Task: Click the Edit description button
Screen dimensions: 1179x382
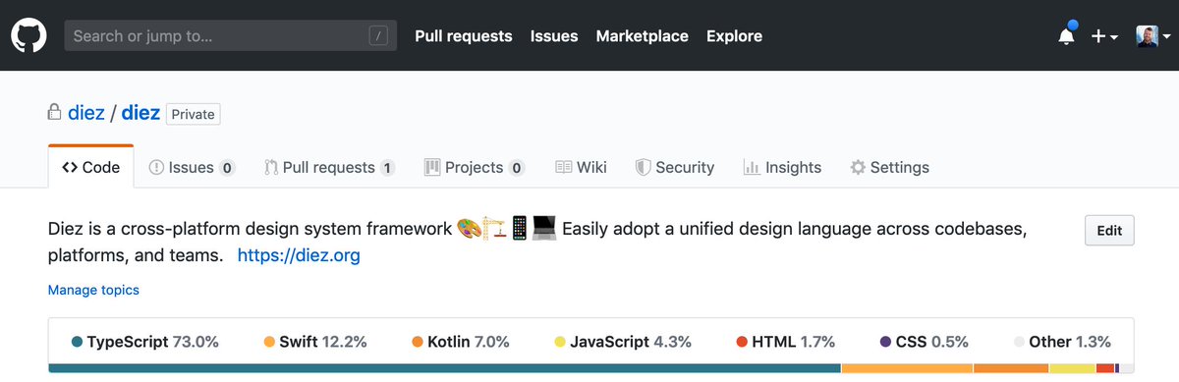Action: (x=1109, y=231)
